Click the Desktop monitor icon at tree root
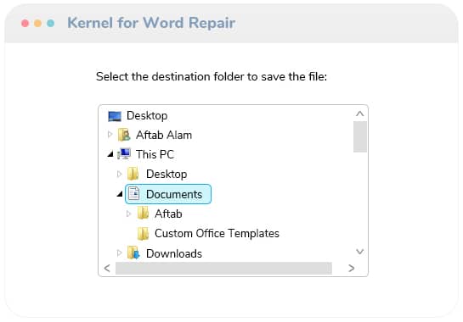The image size is (463, 322). pyautogui.click(x=115, y=116)
